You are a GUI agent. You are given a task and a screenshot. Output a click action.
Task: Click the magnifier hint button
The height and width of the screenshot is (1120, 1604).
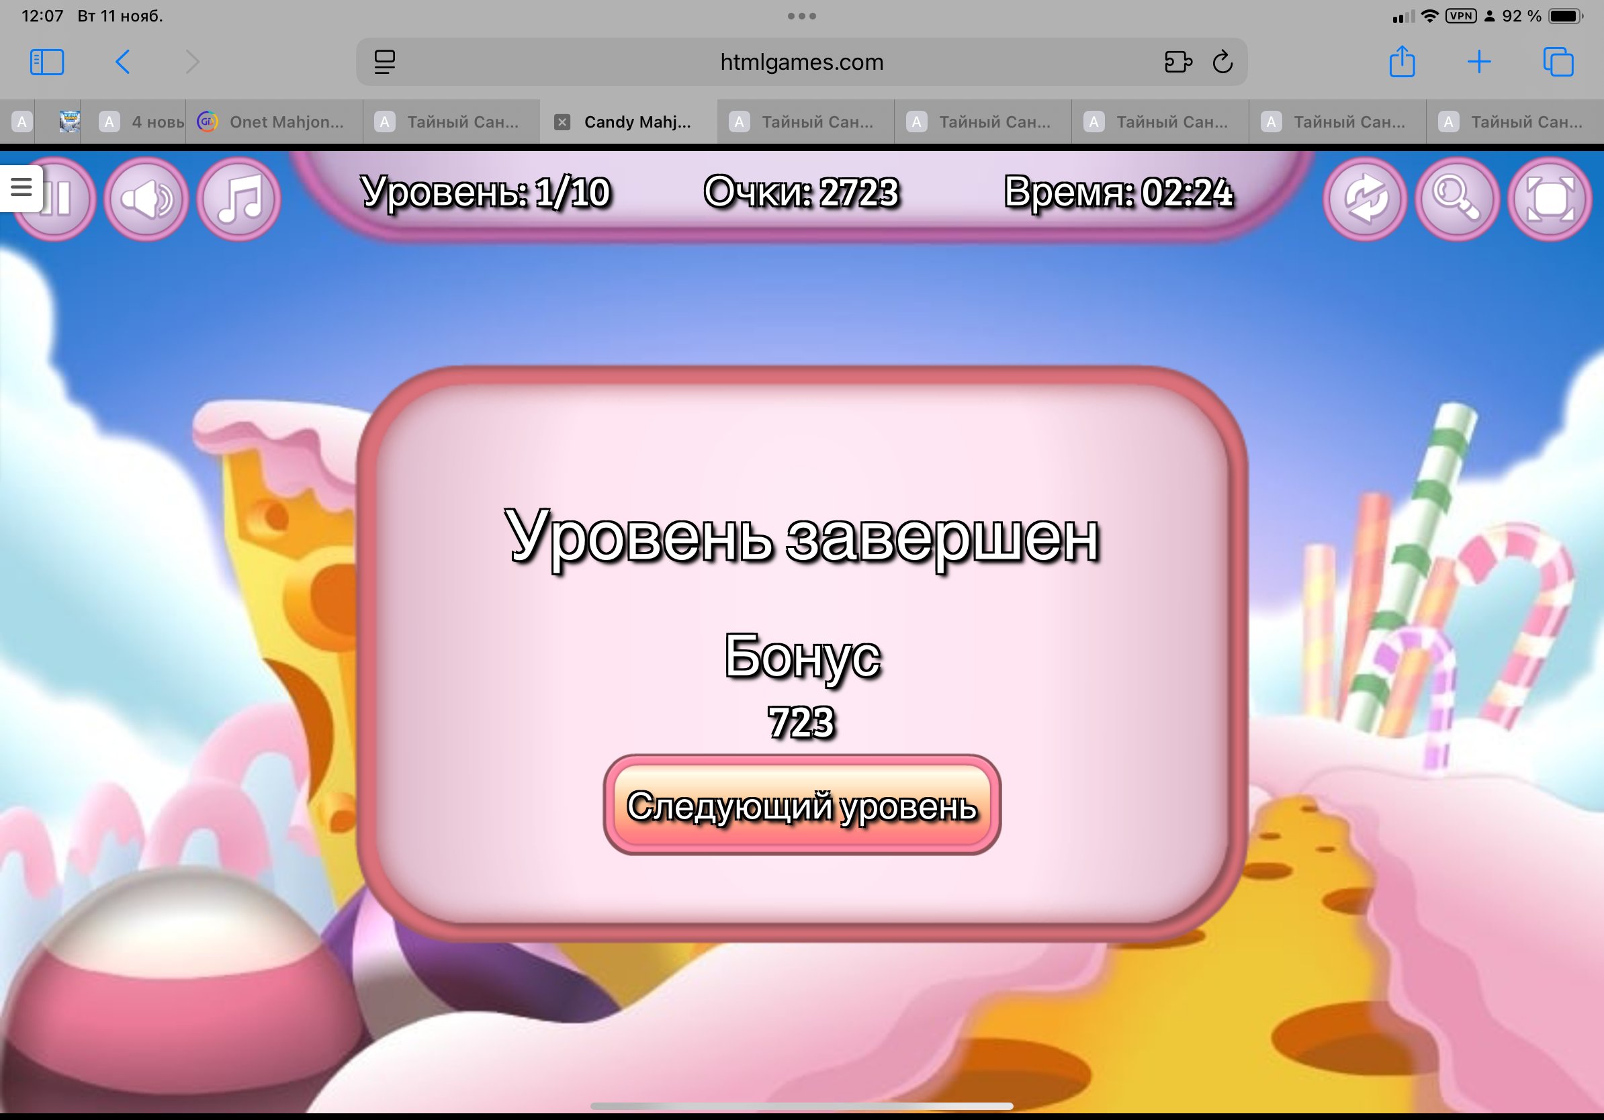click(1456, 199)
